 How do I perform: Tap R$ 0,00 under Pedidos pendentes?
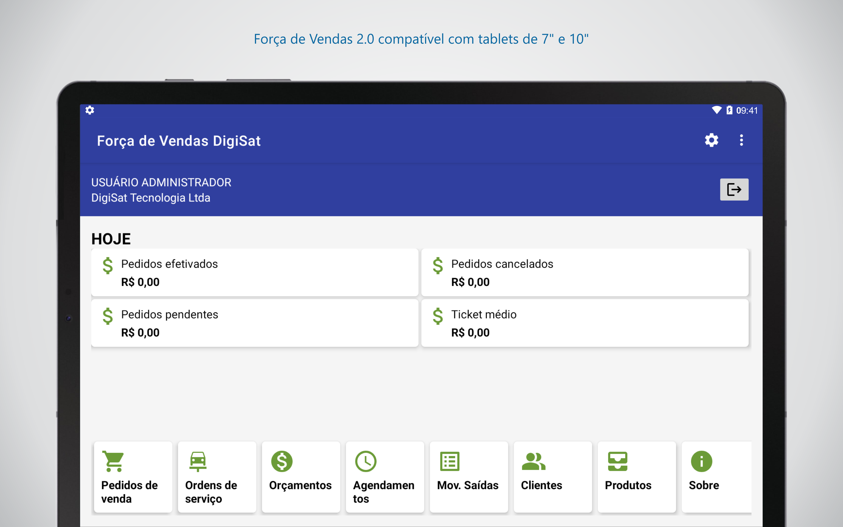140,332
